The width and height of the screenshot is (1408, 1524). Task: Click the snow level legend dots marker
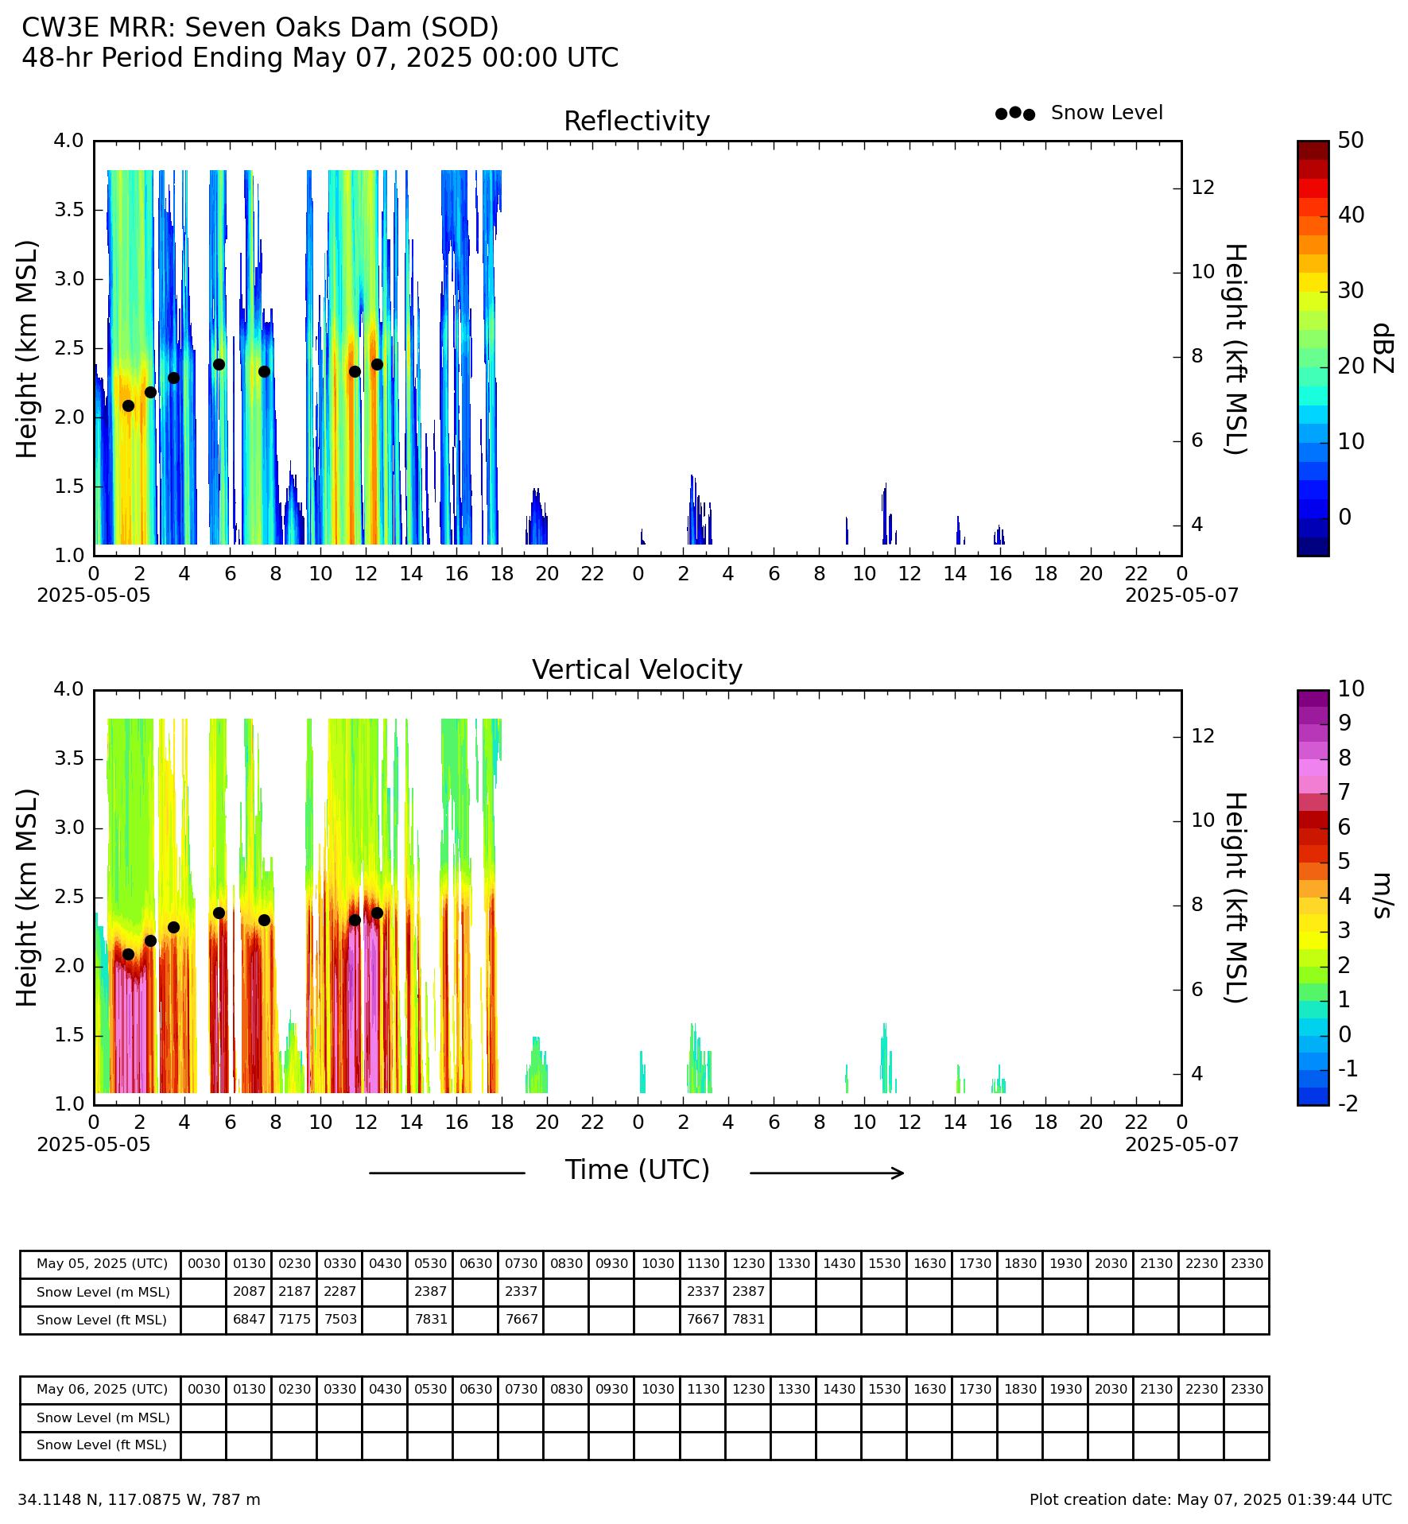pos(1015,114)
